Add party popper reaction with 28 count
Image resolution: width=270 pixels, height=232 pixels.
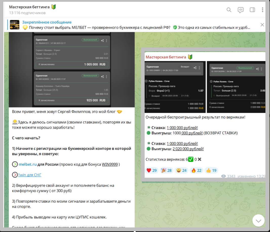point(166,170)
